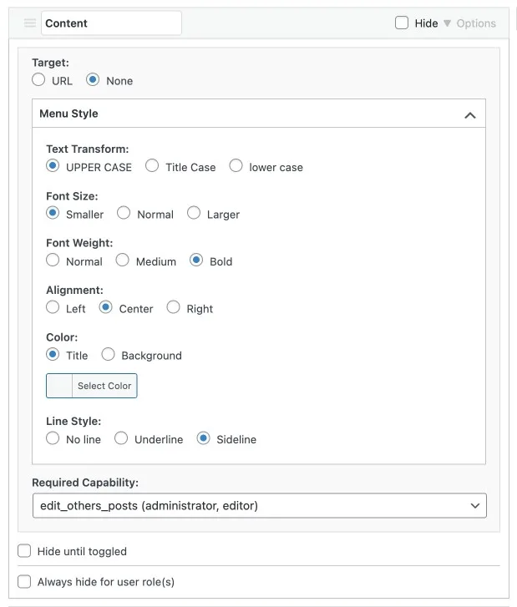Open the Required Capability dropdown
The image size is (517, 607).
259,505
